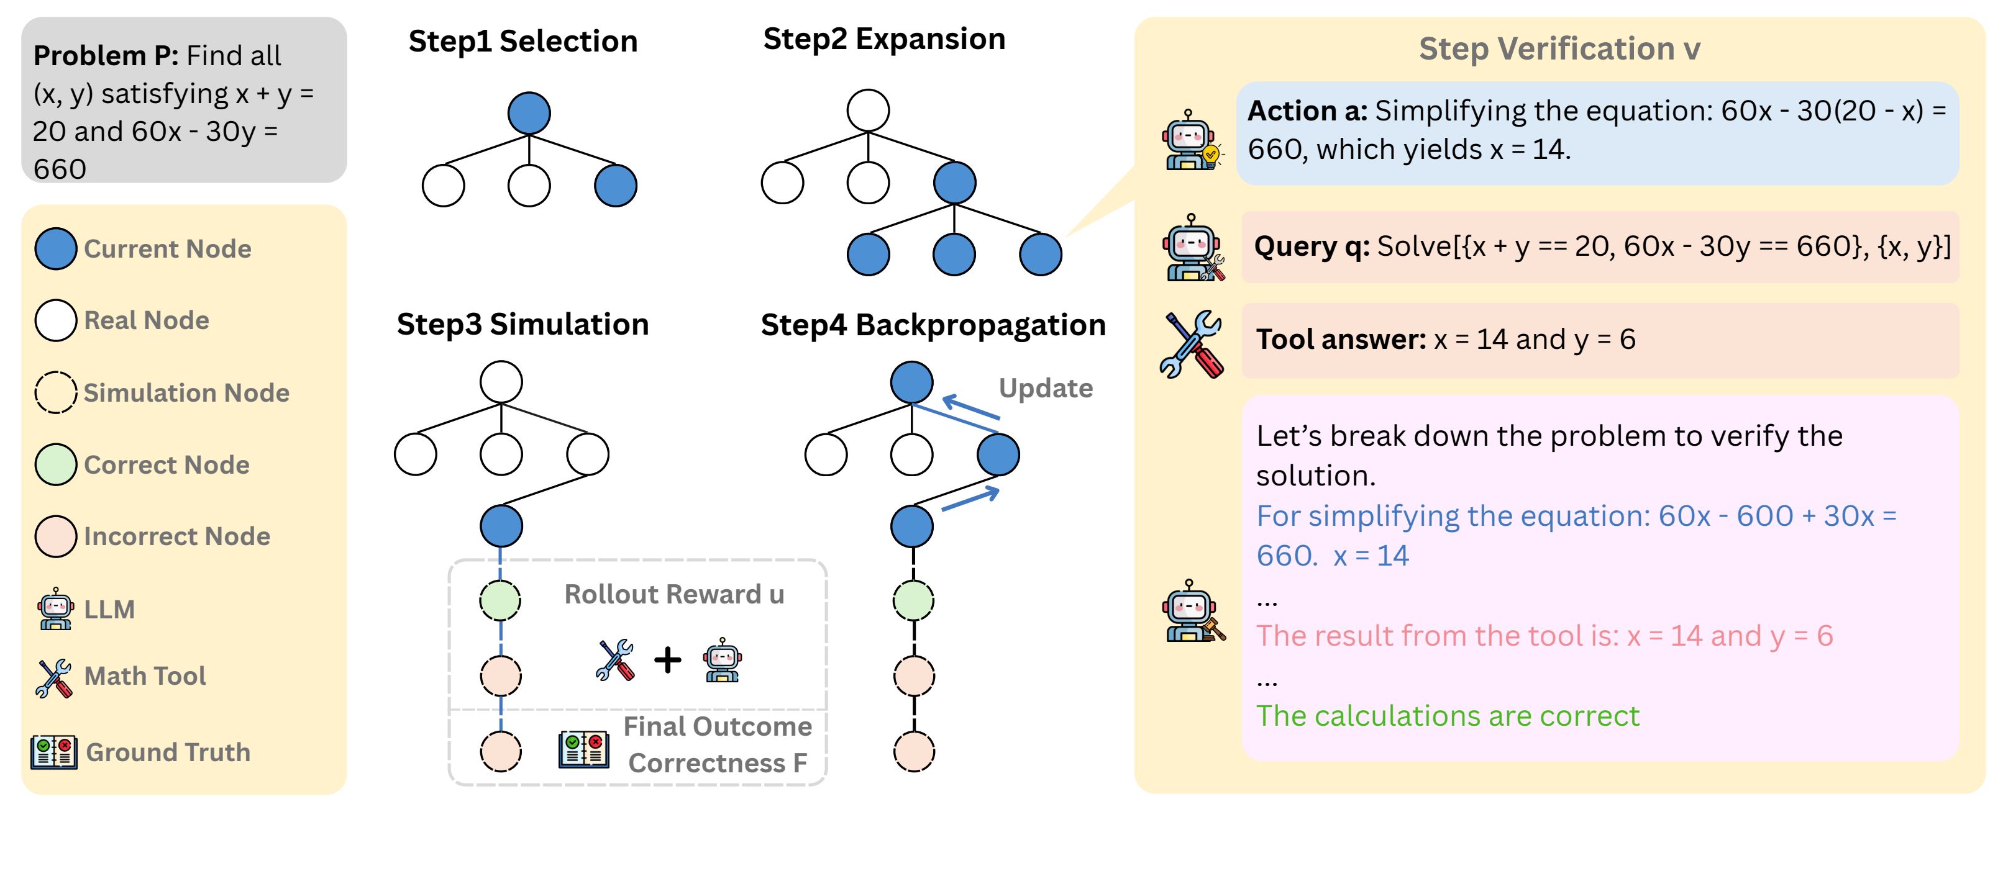Click the blue Current Node legend circle
The image size is (2003, 894).
pyautogui.click(x=56, y=248)
